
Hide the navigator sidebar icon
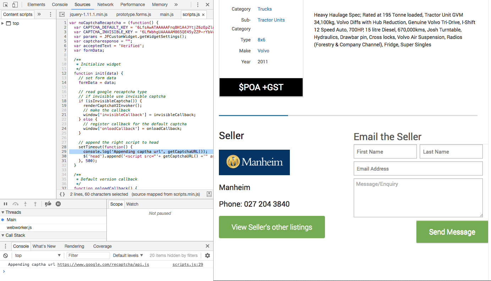click(62, 15)
